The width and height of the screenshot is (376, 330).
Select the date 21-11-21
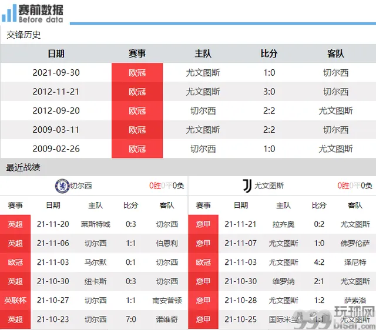(x=240, y=224)
